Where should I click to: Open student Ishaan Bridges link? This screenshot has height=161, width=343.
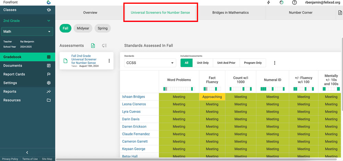(133, 97)
